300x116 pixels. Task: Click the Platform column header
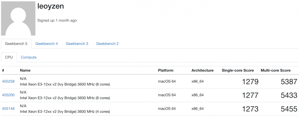coord(166,70)
